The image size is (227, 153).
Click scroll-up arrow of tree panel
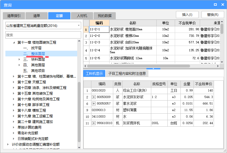(79, 41)
